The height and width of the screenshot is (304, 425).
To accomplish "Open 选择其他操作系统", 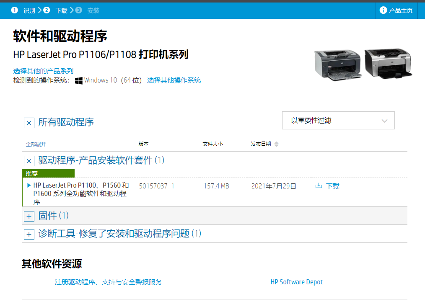I will tap(175, 80).
